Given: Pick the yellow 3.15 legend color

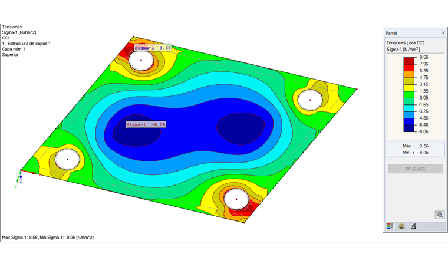Looking at the screenshot, I should pos(409,88).
